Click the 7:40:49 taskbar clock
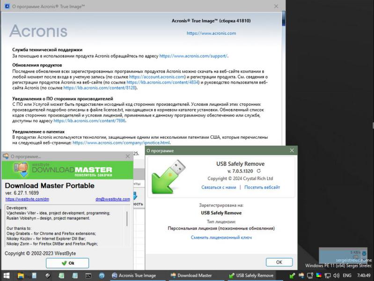The height and width of the screenshot is (281, 374). [x=364, y=275]
